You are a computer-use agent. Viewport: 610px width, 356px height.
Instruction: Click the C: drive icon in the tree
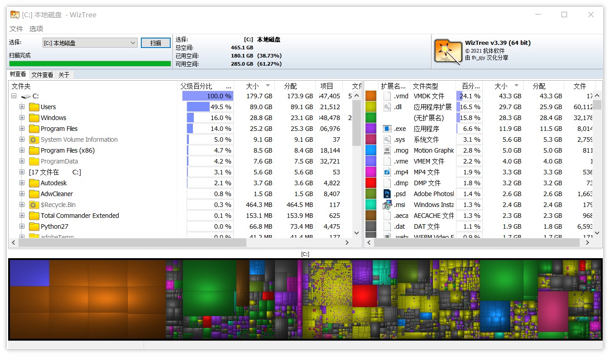(26, 96)
